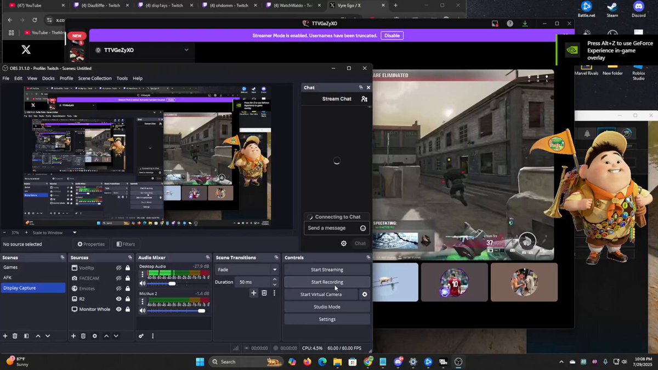
Task: Remove transition with trash icon
Action: [x=264, y=293]
